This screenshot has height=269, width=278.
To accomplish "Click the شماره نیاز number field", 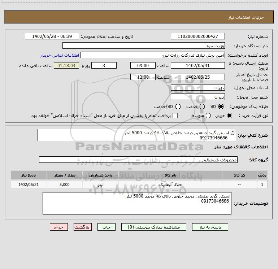I will click(198, 36).
